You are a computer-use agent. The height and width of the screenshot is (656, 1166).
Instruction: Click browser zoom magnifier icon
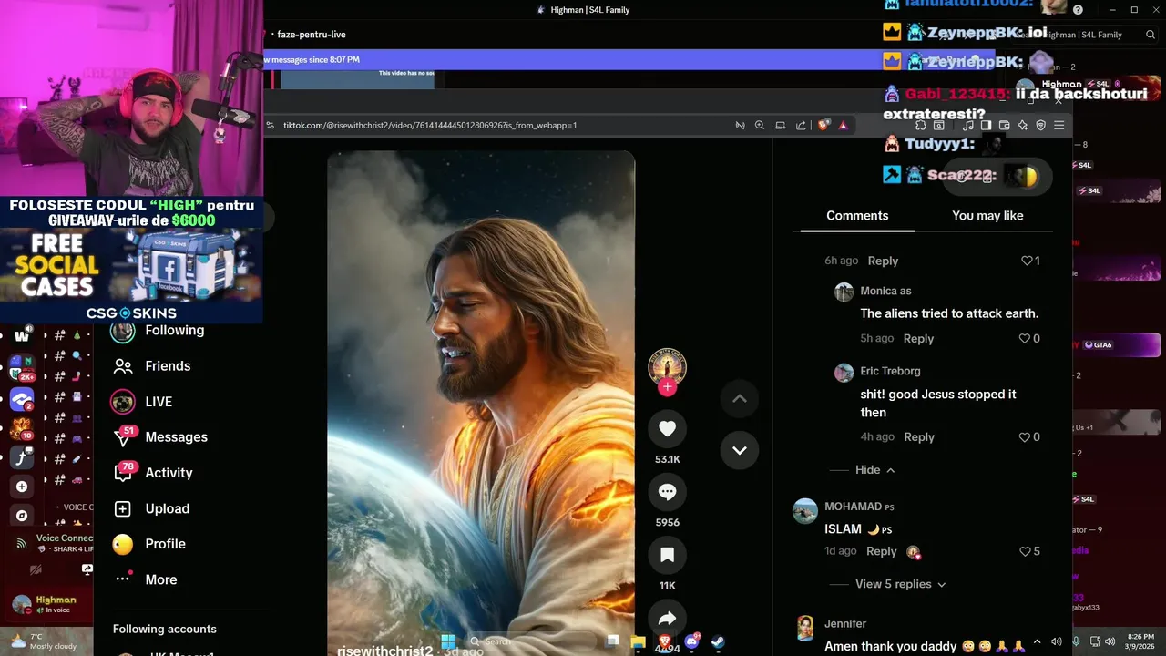tap(760, 126)
